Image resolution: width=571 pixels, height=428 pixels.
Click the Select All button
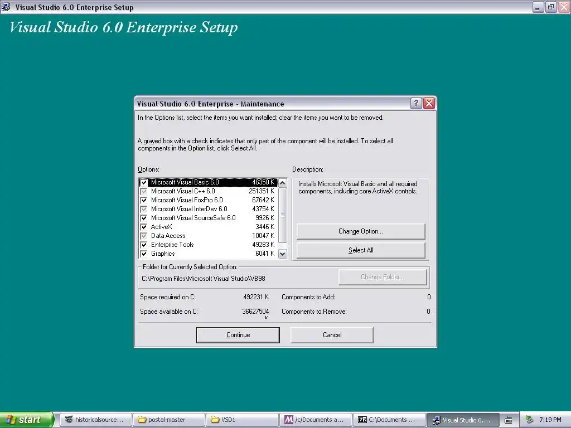[x=361, y=250]
